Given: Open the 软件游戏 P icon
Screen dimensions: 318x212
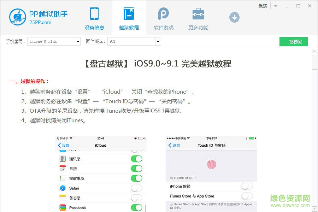Looking at the screenshot, I should tap(163, 14).
